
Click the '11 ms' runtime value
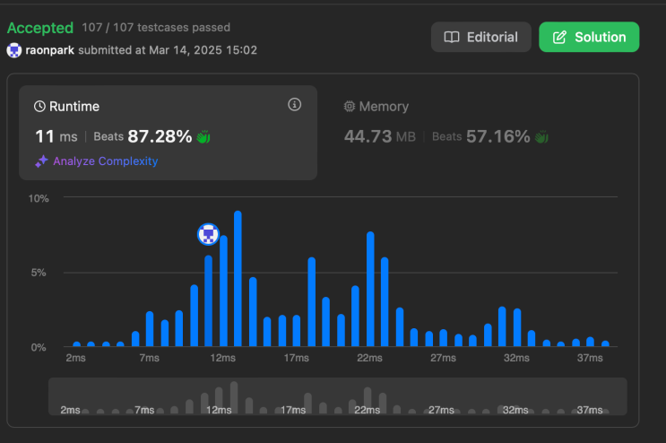tap(56, 136)
